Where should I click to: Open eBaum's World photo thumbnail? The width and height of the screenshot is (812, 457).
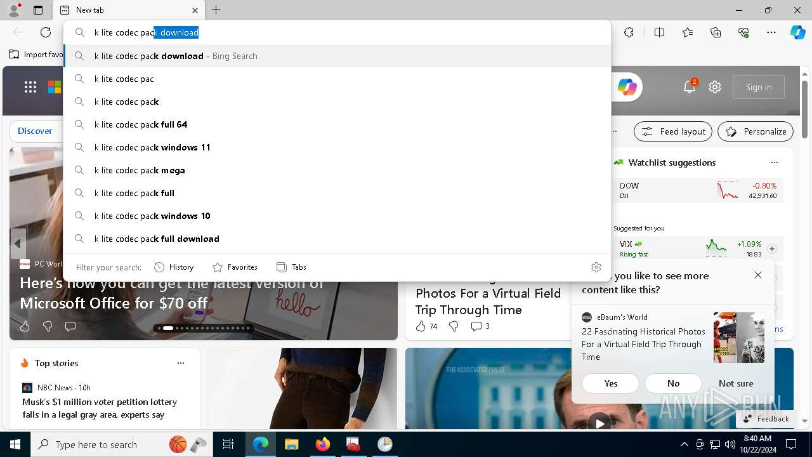pos(739,337)
